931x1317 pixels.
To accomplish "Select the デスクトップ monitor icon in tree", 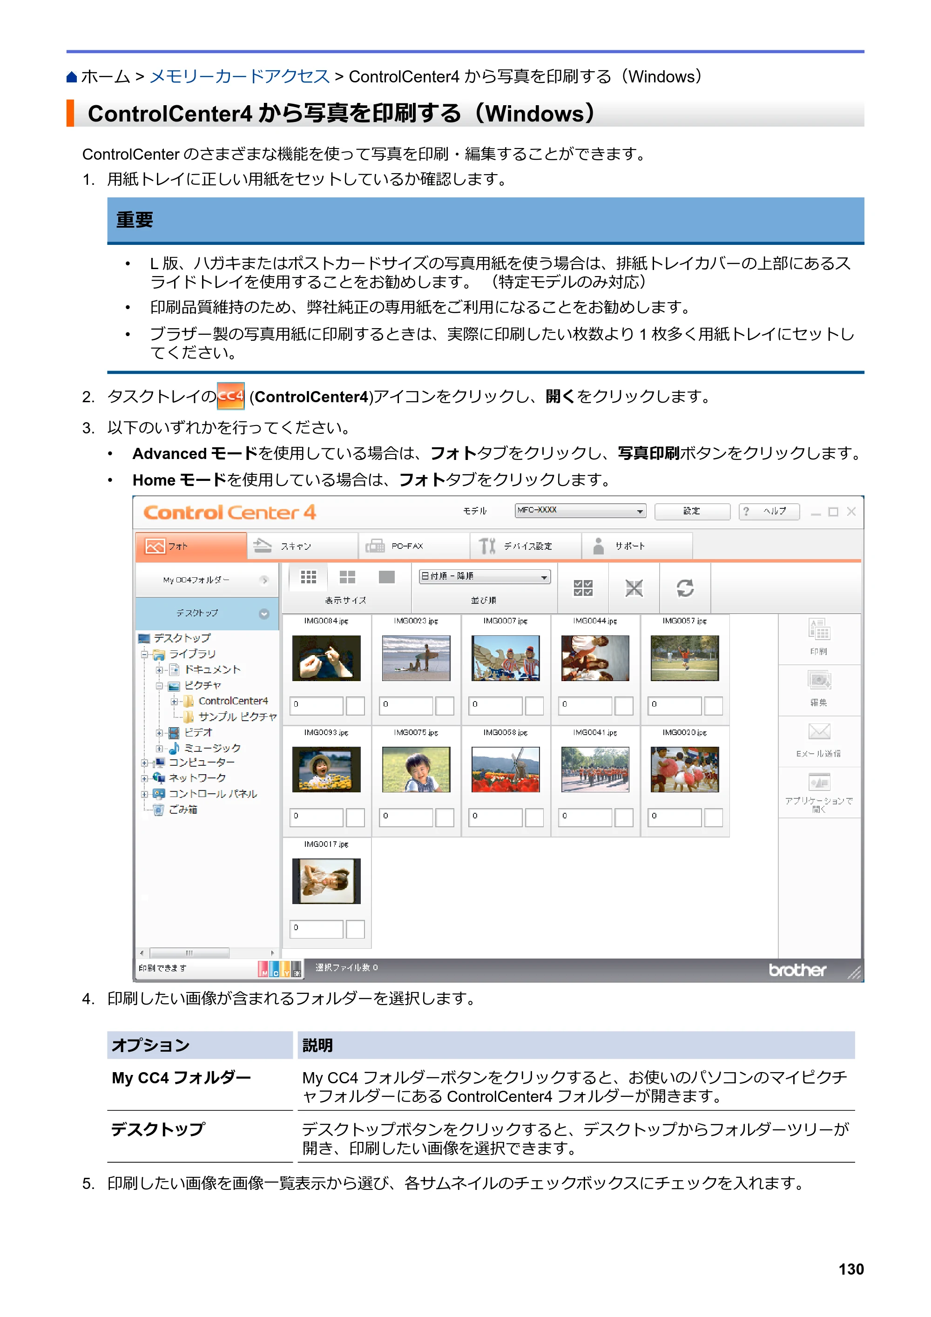I will (144, 638).
